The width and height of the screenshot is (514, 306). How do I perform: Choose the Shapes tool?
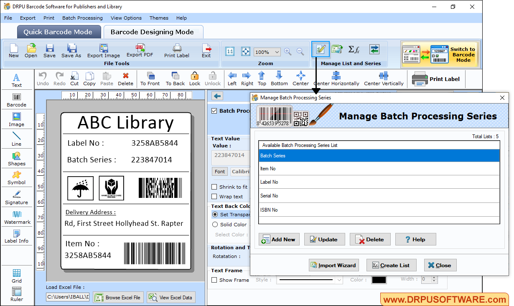click(x=16, y=159)
